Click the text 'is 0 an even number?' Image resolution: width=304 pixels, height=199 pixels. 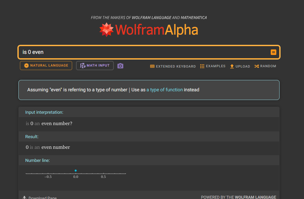click(49, 123)
